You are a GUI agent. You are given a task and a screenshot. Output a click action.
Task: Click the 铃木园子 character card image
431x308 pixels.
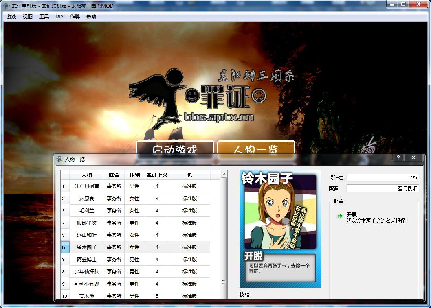click(280, 229)
